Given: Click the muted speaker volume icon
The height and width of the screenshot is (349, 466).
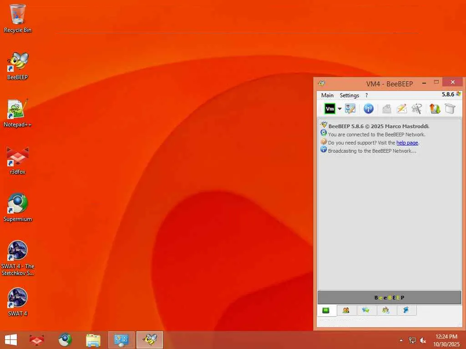Looking at the screenshot, I should coord(423,340).
